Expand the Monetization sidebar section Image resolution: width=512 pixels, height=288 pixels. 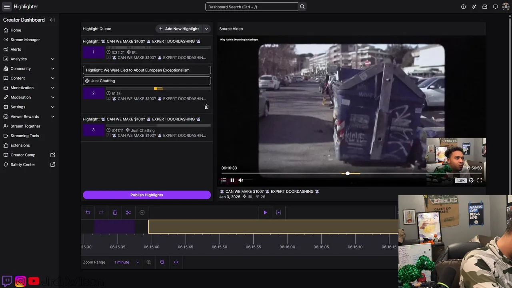pos(53,88)
